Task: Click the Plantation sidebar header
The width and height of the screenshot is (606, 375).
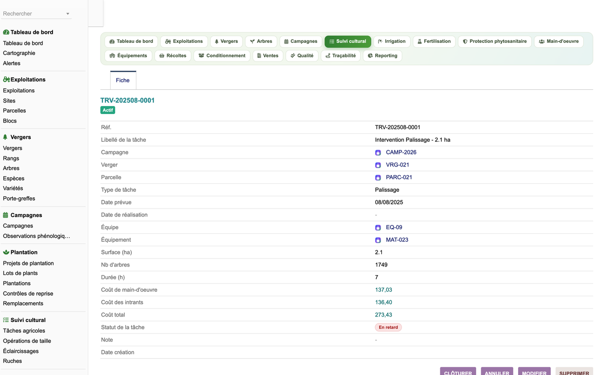Action: click(x=20, y=252)
